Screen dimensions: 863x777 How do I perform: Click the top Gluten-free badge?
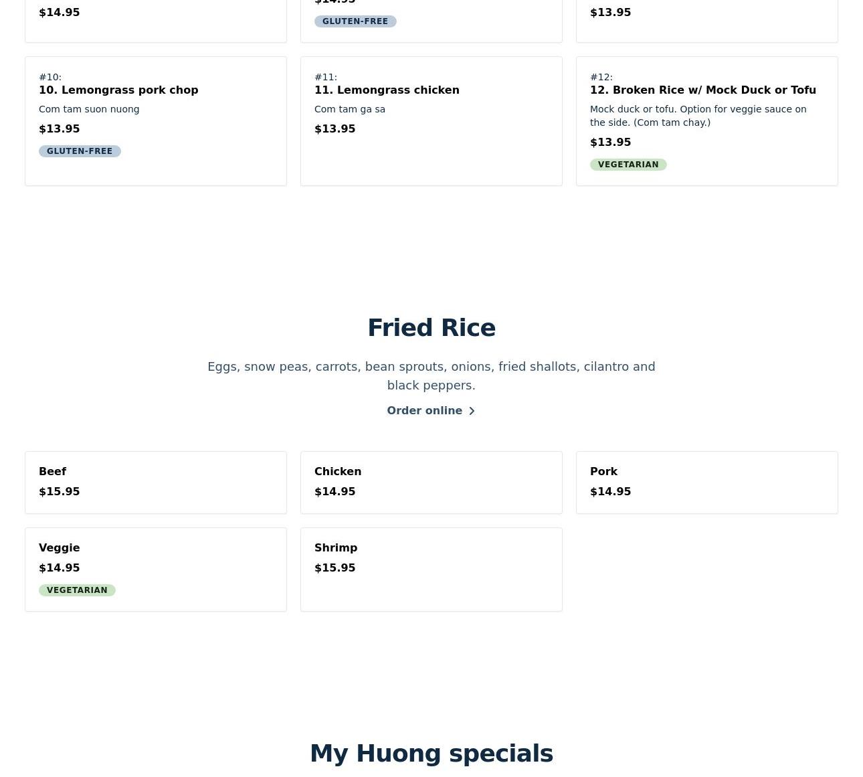point(355,21)
